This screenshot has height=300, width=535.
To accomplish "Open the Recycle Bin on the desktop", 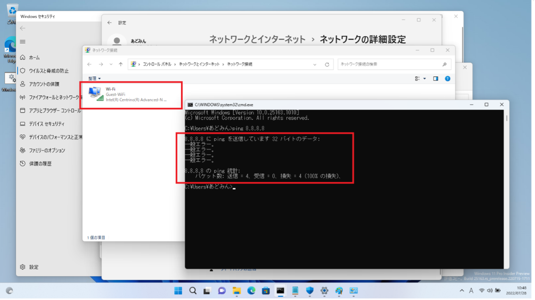I will click(12, 14).
